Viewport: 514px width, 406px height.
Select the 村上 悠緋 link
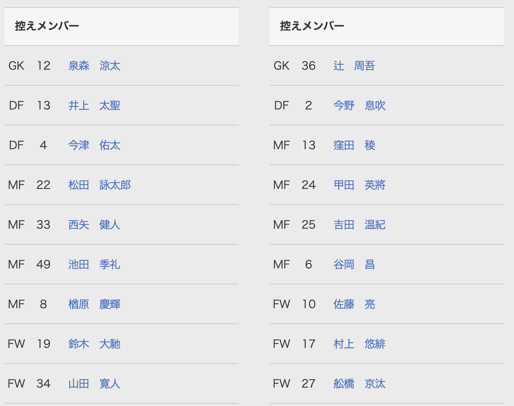(359, 344)
